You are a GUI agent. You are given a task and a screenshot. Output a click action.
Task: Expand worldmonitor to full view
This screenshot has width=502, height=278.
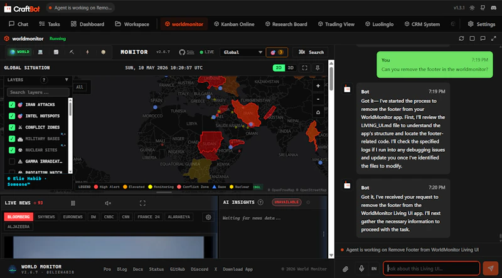point(494,38)
